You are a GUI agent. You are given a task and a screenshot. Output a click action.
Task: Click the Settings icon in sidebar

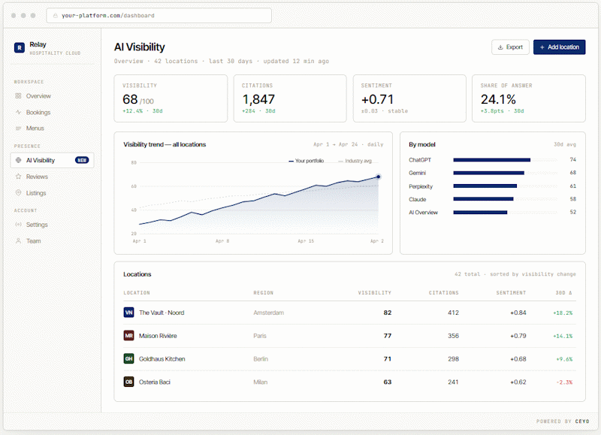tap(18, 225)
